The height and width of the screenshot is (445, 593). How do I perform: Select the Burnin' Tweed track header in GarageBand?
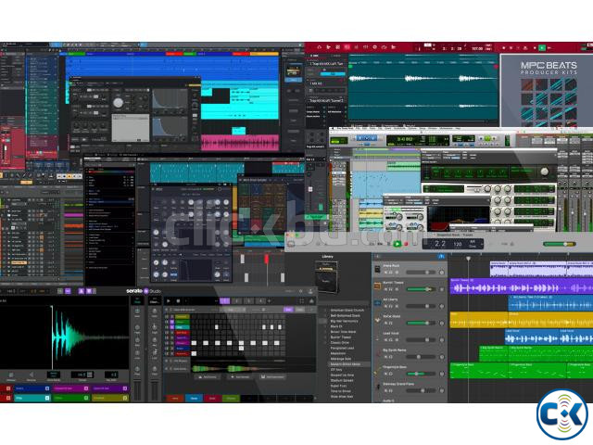(410, 286)
